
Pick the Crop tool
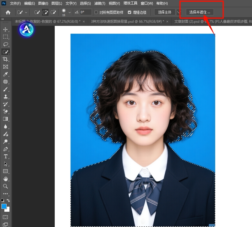[5, 59]
